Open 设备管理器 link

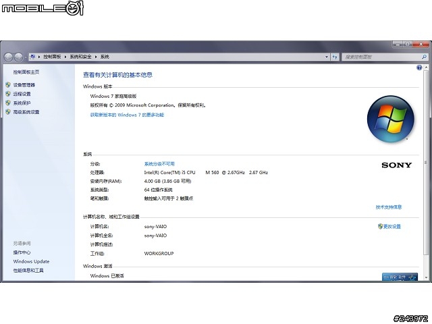pyautogui.click(x=24, y=85)
